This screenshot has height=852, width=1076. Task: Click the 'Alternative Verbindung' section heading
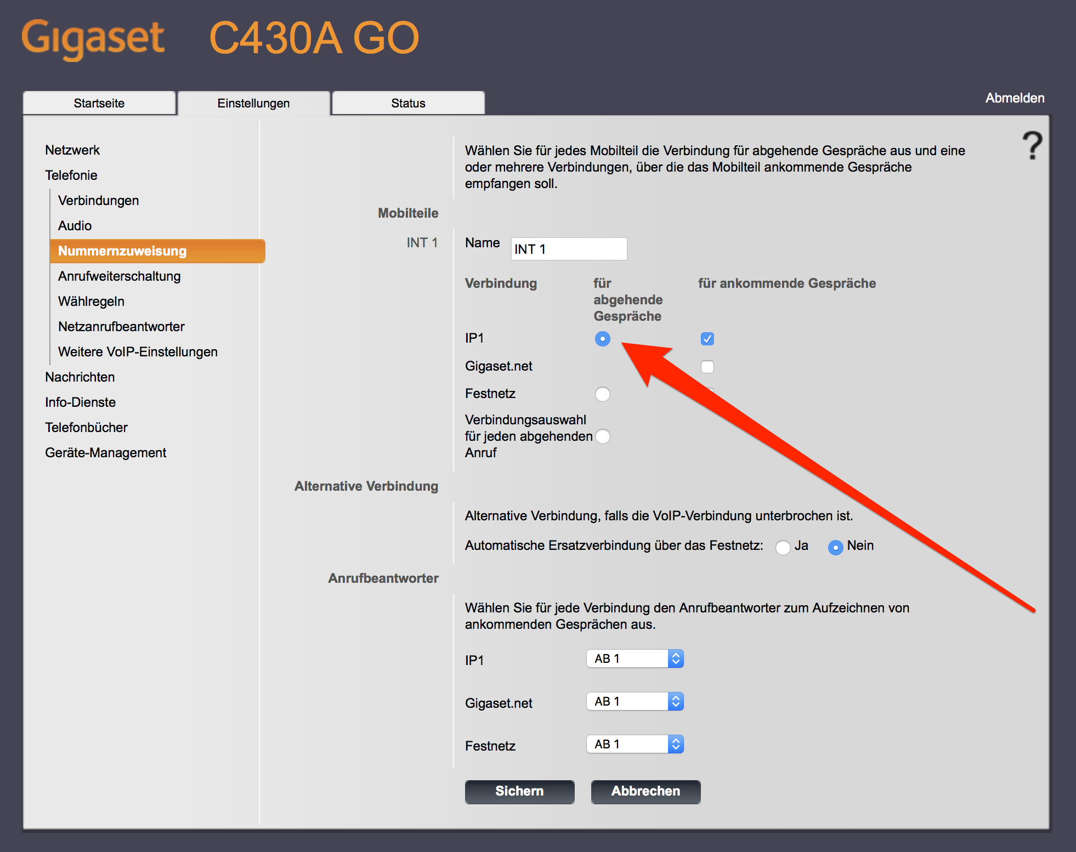(366, 486)
